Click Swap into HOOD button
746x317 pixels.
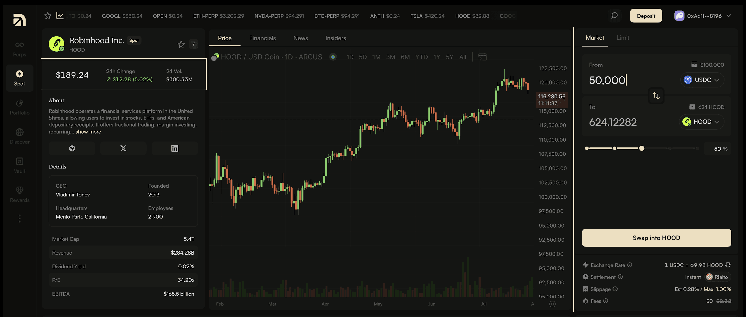pyautogui.click(x=656, y=238)
